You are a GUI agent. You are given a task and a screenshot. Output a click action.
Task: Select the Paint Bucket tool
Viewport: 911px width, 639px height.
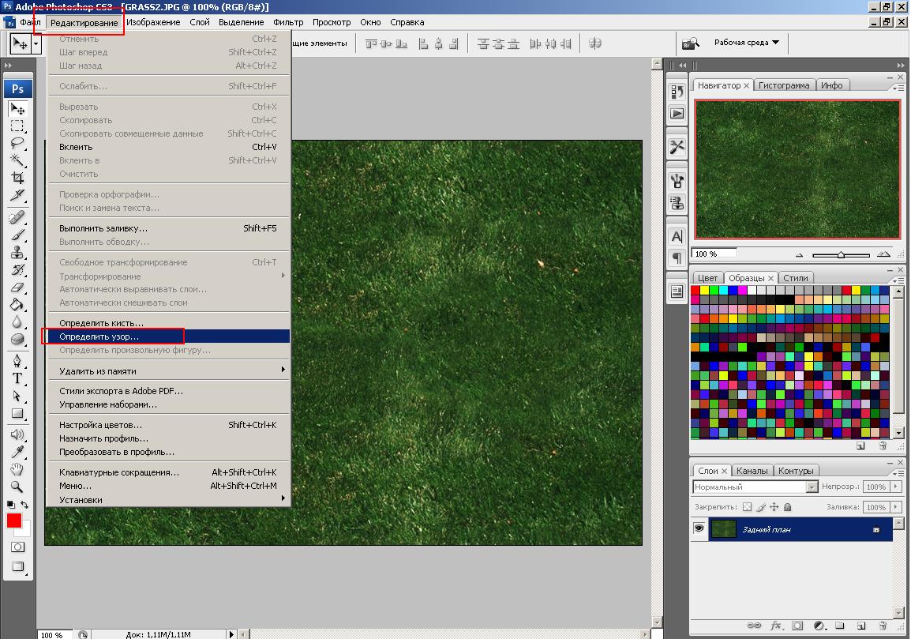click(x=17, y=304)
